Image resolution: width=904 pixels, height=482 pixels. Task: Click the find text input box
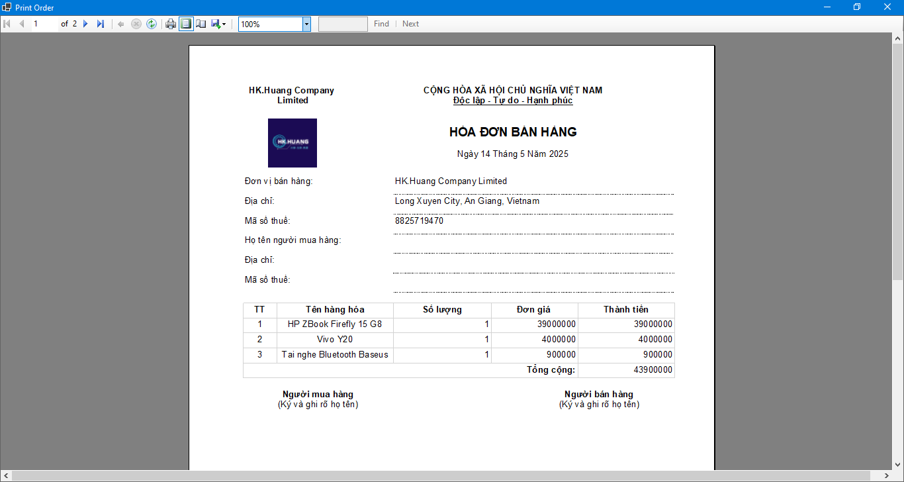tap(343, 24)
